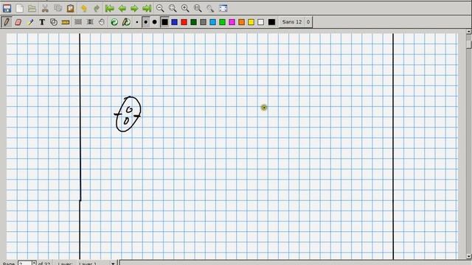Jump to the last page

[147, 8]
